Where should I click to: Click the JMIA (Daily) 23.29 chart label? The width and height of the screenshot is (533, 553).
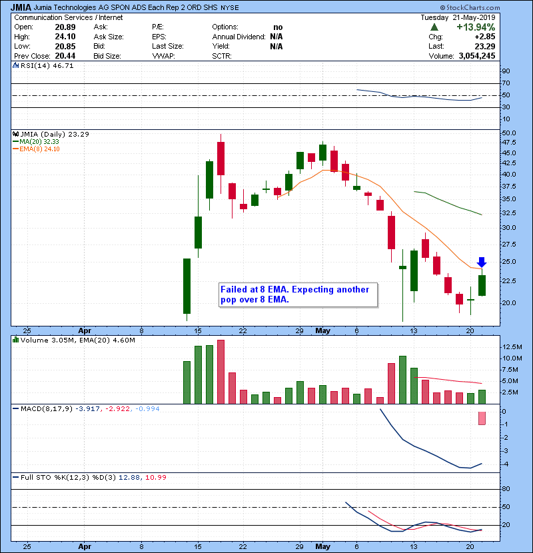tap(55, 134)
